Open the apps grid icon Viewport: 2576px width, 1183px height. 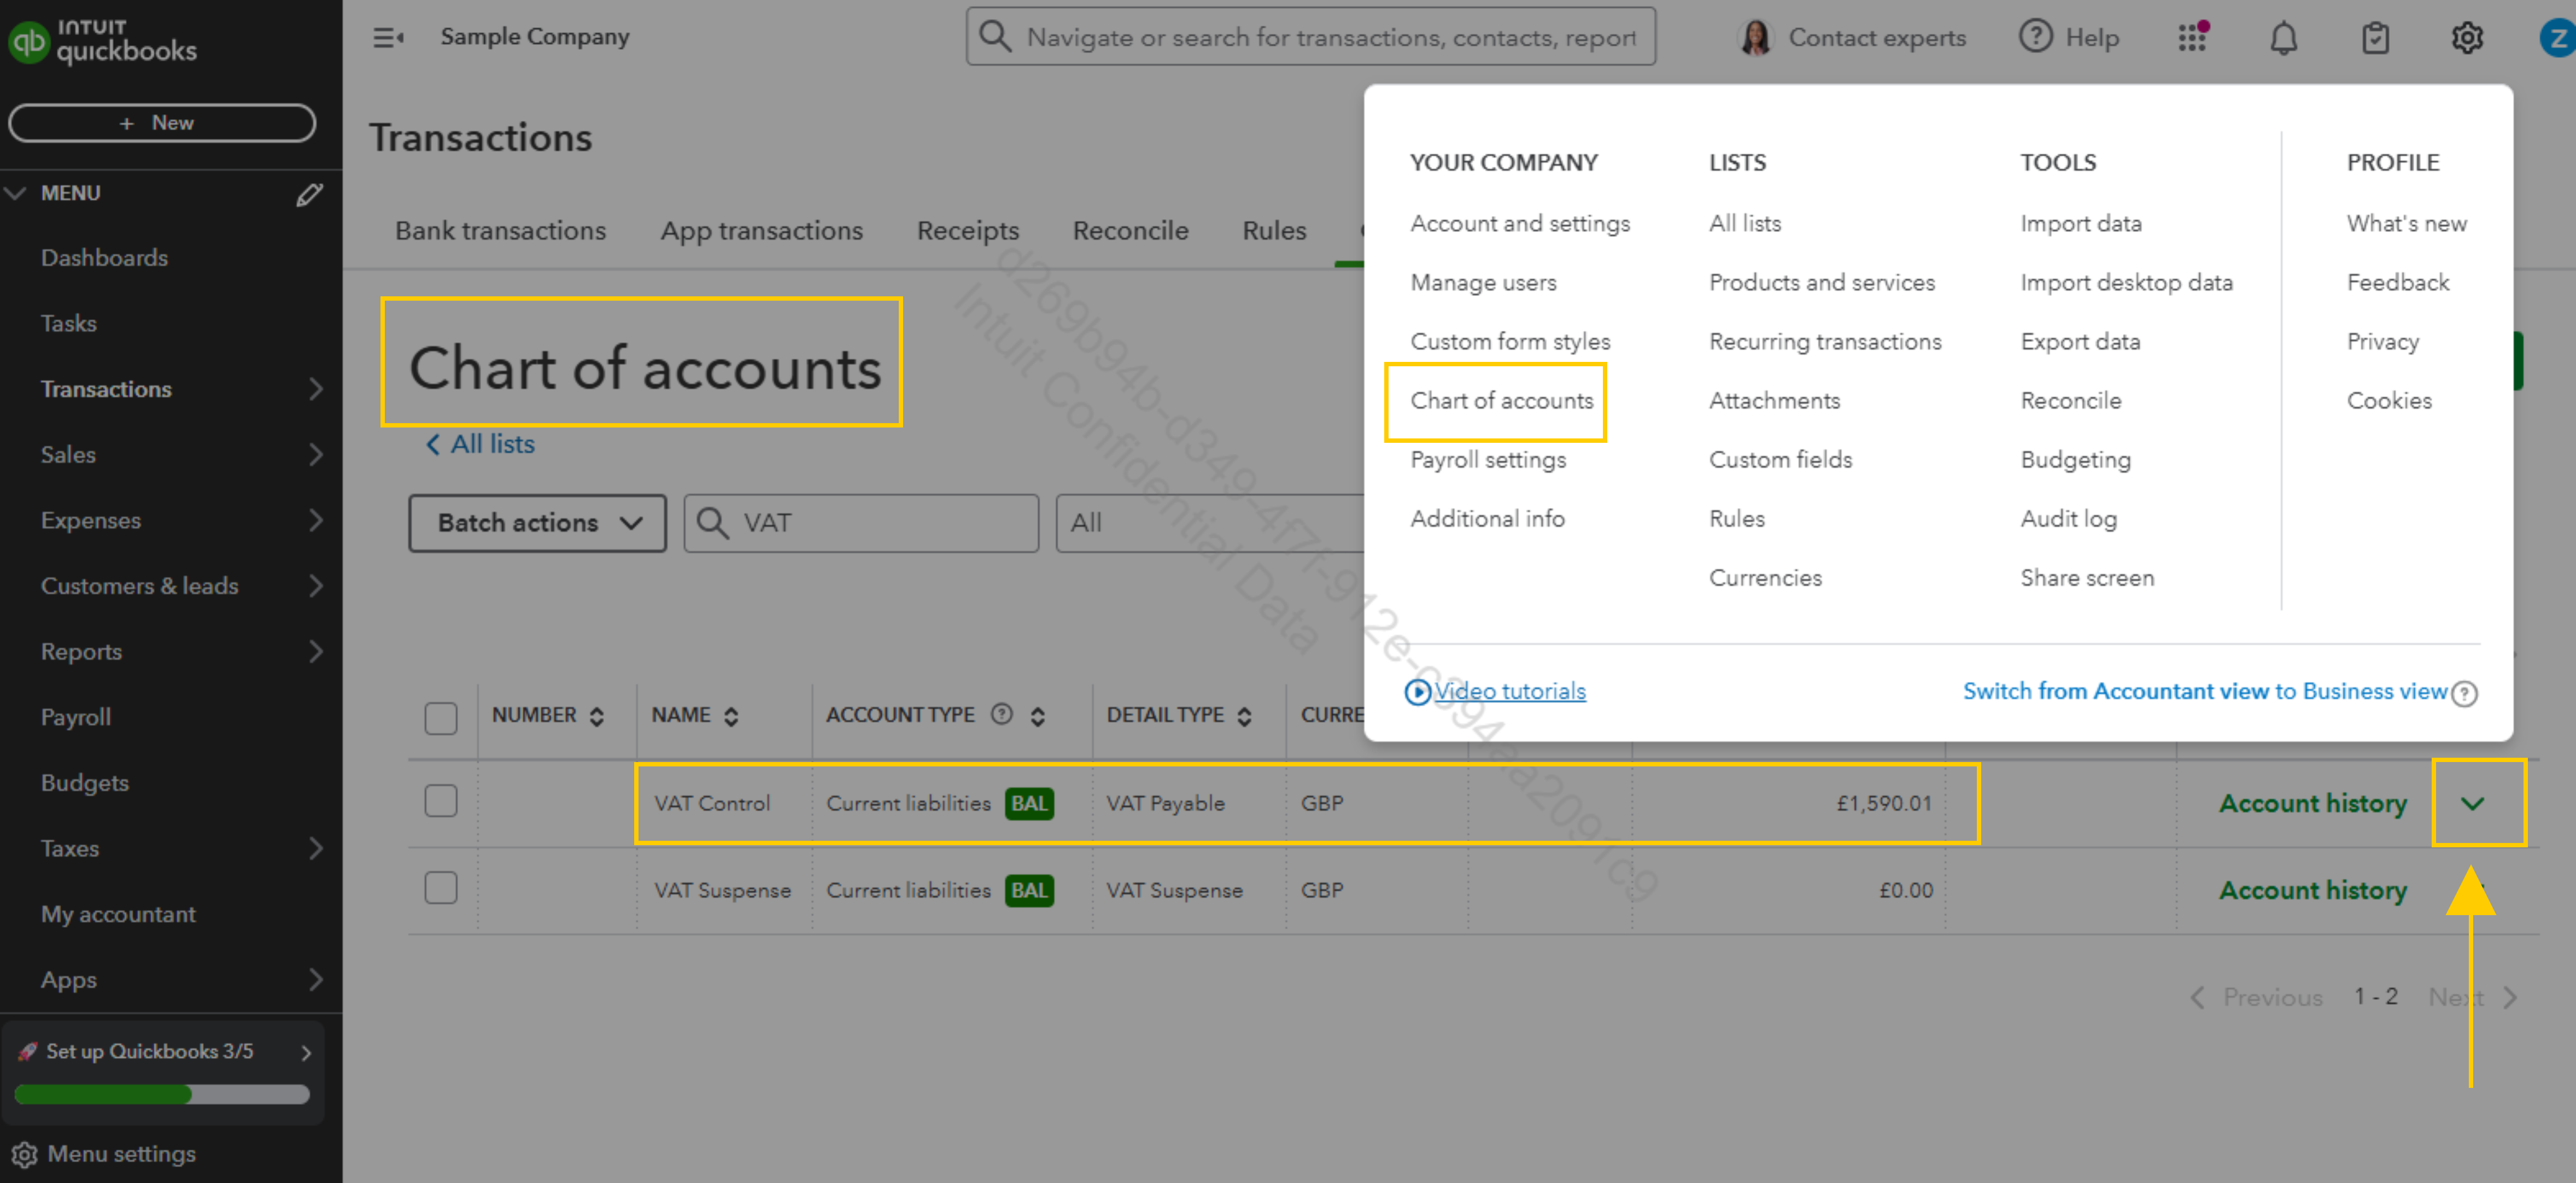(x=2191, y=38)
